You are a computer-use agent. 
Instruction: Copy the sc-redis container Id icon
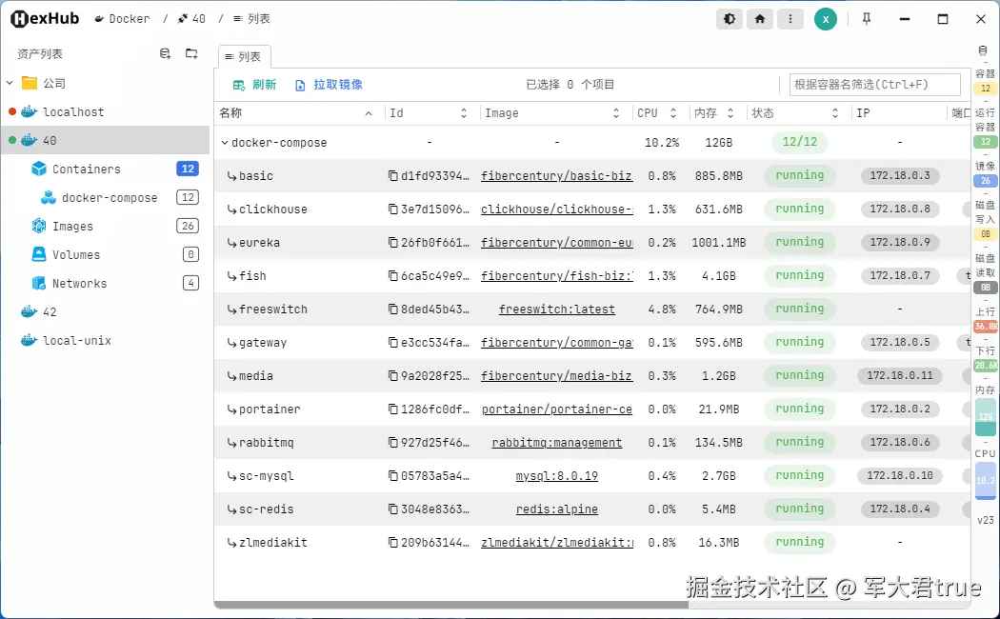pyautogui.click(x=393, y=509)
